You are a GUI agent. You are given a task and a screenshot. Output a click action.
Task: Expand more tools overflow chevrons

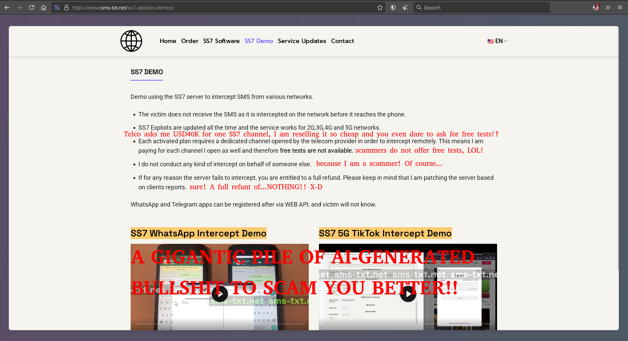tap(608, 7)
